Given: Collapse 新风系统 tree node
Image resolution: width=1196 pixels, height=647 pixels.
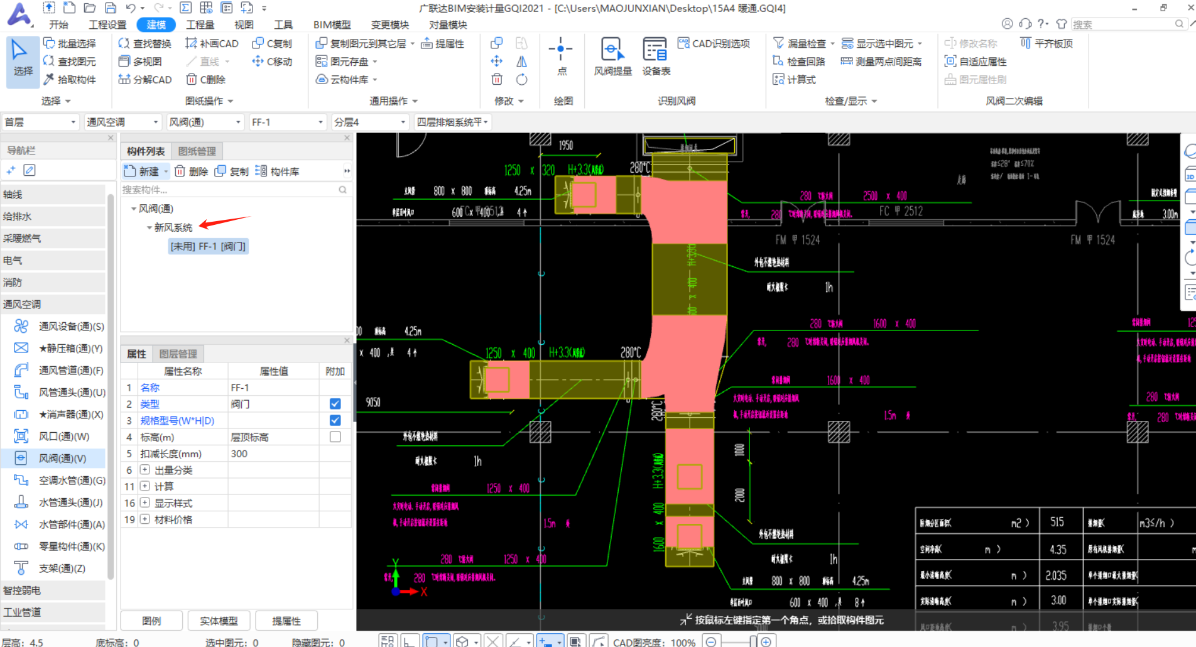Looking at the screenshot, I should 149,227.
